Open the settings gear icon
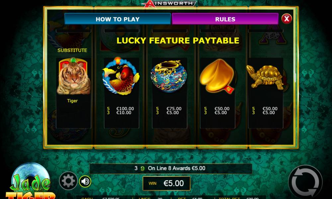332x199 pixels. (x=68, y=181)
